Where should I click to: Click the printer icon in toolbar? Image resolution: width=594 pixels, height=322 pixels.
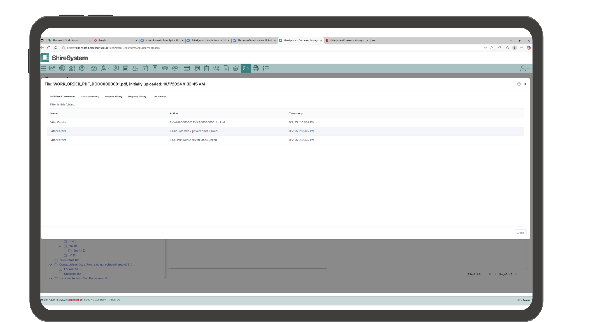click(256, 68)
